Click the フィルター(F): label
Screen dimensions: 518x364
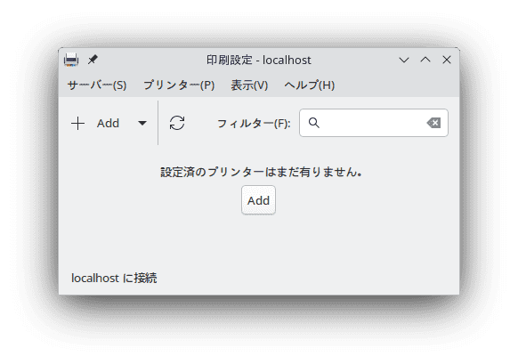click(x=254, y=124)
